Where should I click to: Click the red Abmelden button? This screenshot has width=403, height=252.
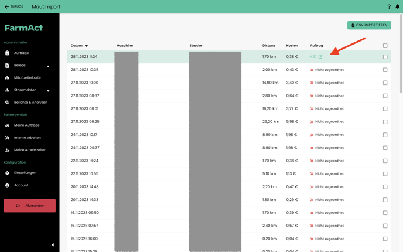click(x=29, y=206)
